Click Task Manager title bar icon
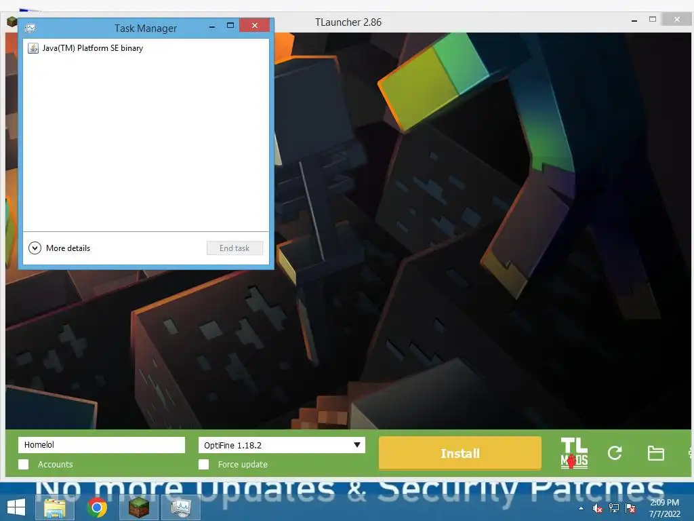 click(x=30, y=28)
